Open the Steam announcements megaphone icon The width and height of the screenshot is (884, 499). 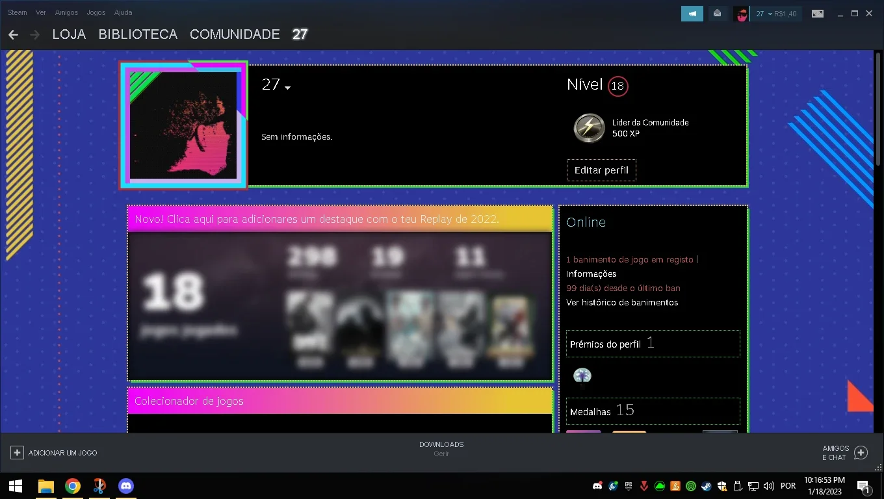(692, 14)
